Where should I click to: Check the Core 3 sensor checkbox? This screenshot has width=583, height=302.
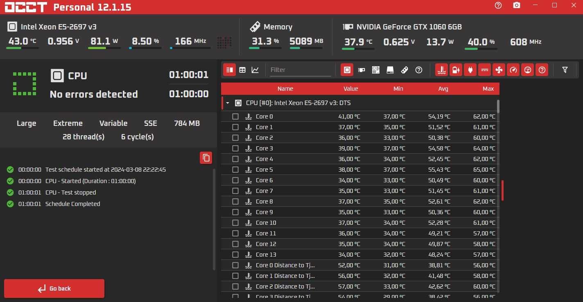pos(235,148)
